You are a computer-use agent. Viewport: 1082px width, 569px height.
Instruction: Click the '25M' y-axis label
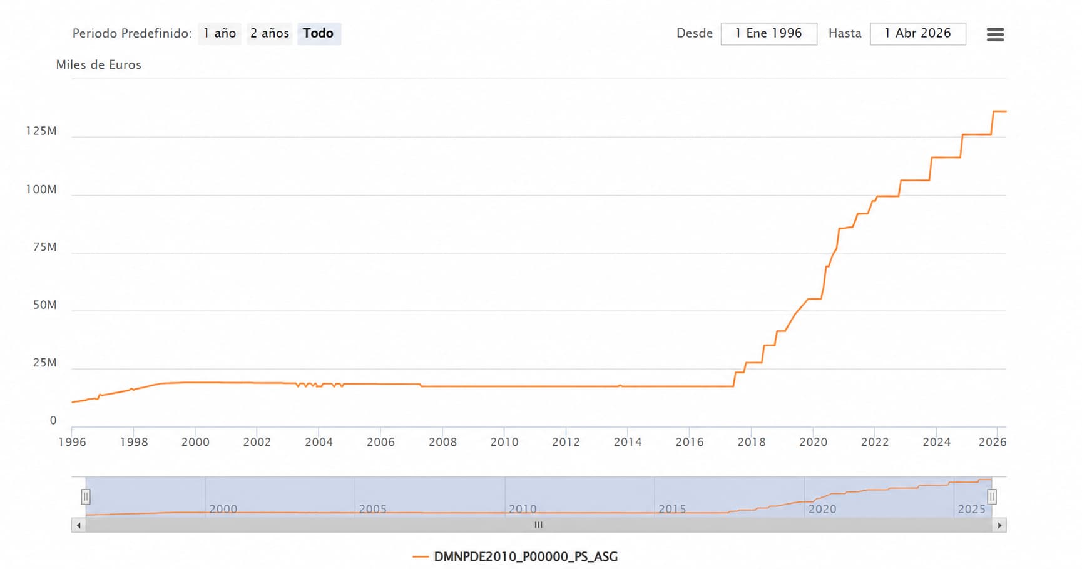tap(44, 363)
